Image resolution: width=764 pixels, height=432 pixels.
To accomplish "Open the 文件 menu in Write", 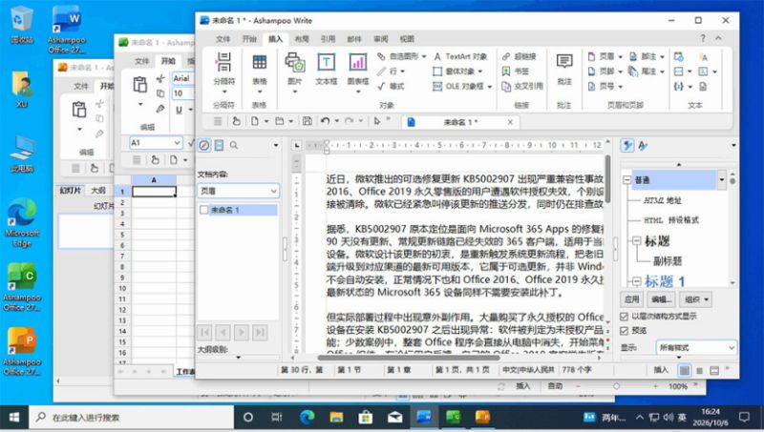I will (x=223, y=39).
